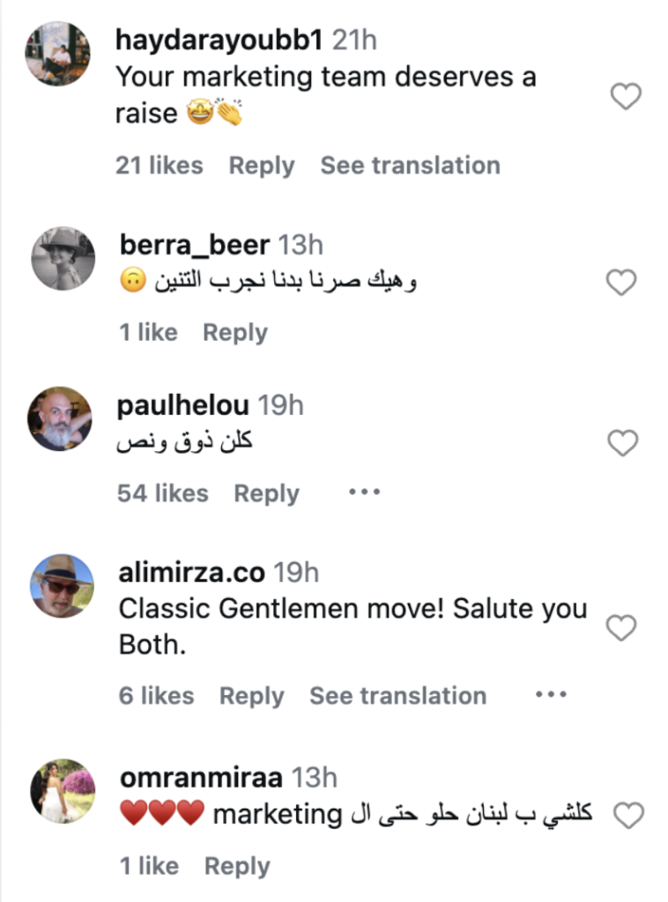Heart the alimirza.co comment
Image resolution: width=668 pixels, height=902 pixels.
point(622,628)
